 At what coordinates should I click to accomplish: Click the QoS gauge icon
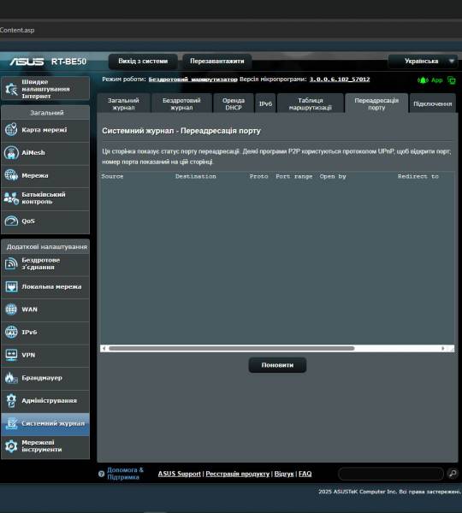[x=11, y=221]
